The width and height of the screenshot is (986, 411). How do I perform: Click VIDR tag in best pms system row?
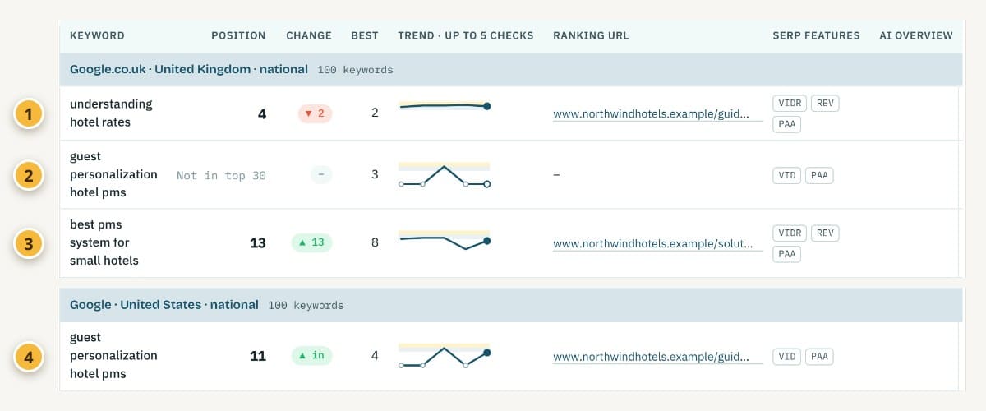(790, 233)
